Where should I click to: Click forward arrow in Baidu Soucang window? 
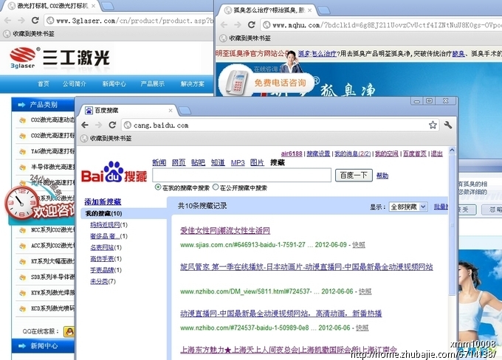(99, 125)
